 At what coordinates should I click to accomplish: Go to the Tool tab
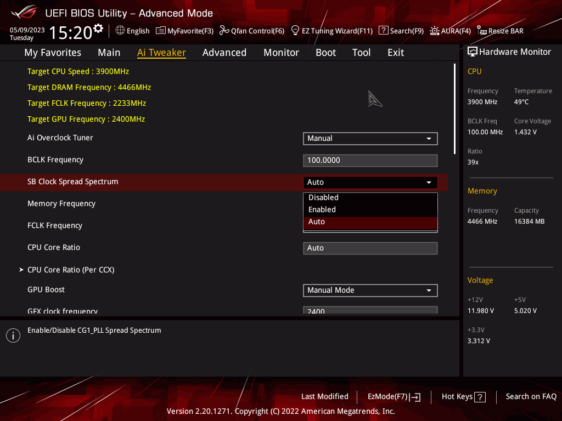(361, 53)
